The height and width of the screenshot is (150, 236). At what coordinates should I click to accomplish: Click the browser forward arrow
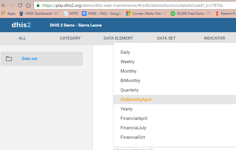[x=12, y=5]
